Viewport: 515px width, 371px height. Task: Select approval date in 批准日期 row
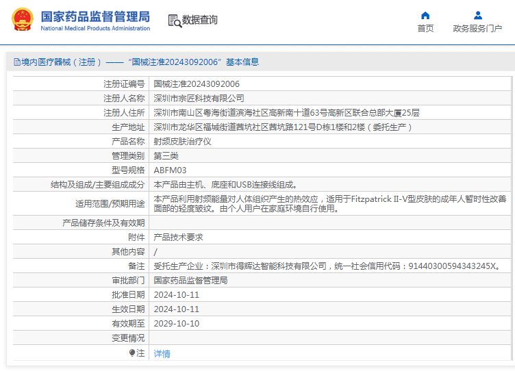pyautogui.click(x=177, y=295)
